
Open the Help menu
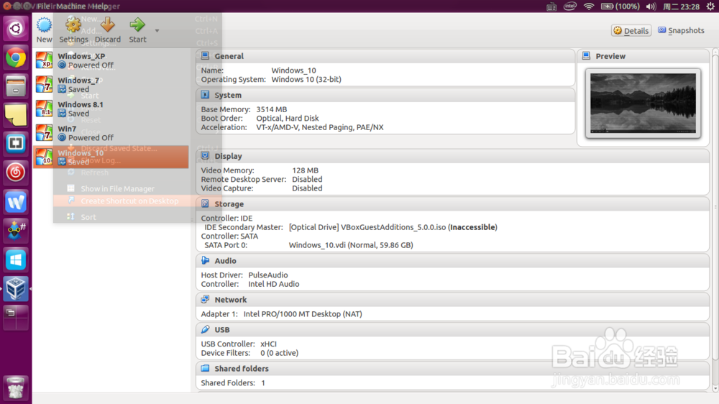click(100, 6)
